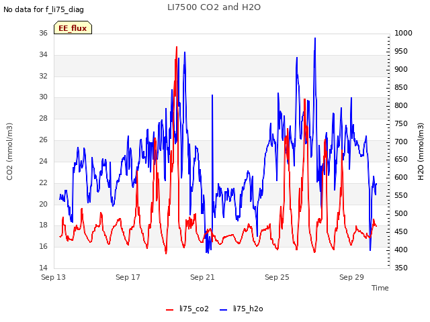Click the 350 value on H2O axis
This screenshot has width=430, height=322.
401,268
